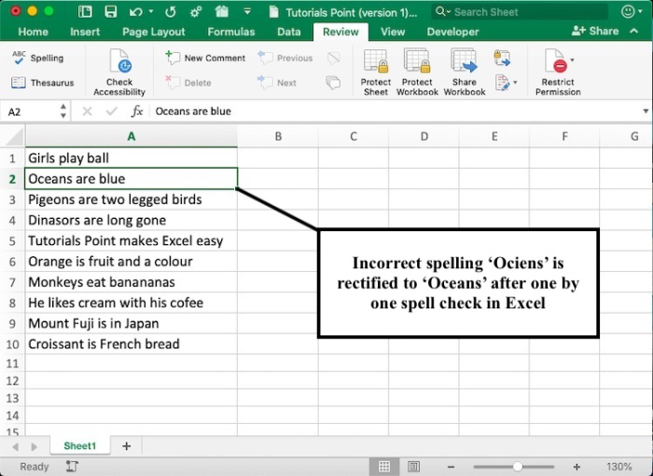This screenshot has width=653, height=476.
Task: Select cell 'Monkeys eat banananas'
Action: (x=132, y=282)
